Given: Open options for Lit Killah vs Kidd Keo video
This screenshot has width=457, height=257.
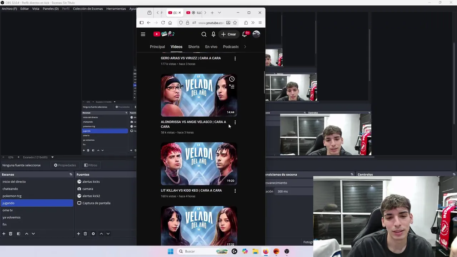Looking at the screenshot, I should pos(235,191).
